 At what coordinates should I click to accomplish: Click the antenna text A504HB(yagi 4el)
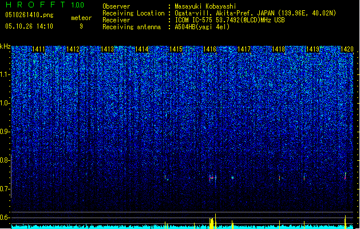[202, 27]
